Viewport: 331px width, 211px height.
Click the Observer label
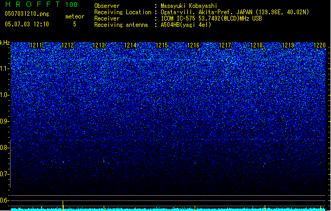point(107,6)
